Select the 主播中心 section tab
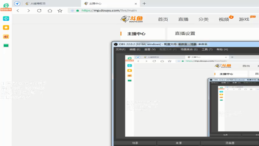Viewport: 259px width, 146px height. (136, 34)
